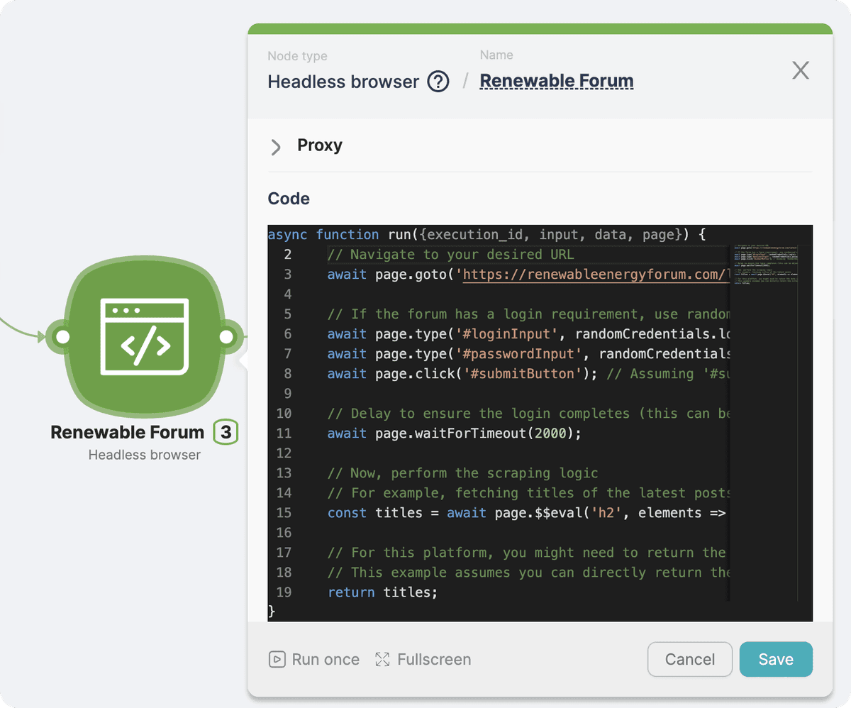
Task: Click the Proxy section title
Action: click(320, 145)
